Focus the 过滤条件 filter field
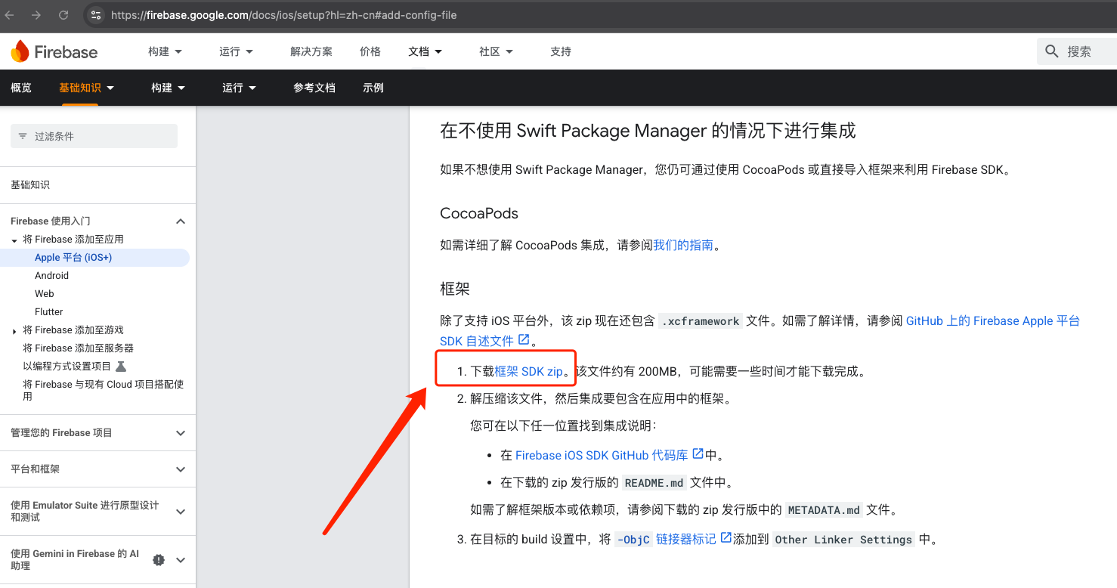1117x588 pixels. pos(94,136)
